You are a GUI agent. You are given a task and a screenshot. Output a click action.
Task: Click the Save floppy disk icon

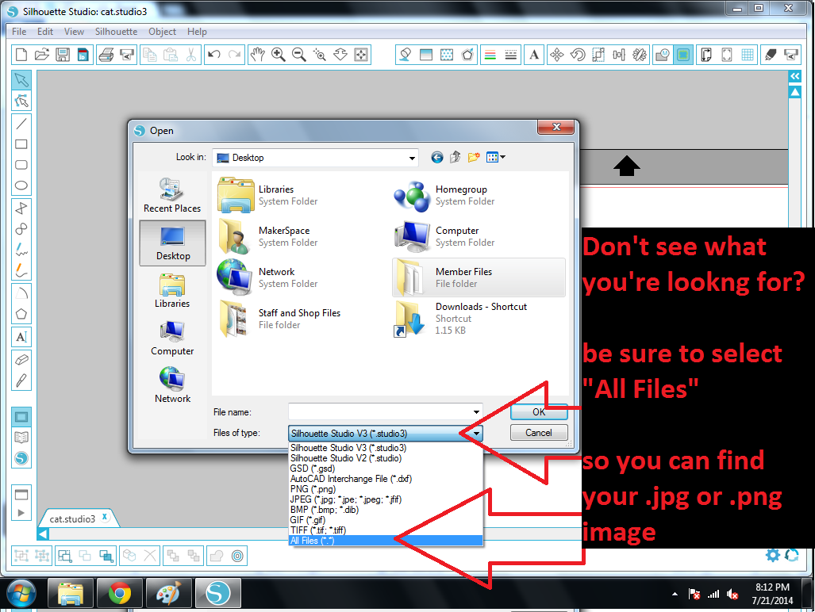(63, 55)
